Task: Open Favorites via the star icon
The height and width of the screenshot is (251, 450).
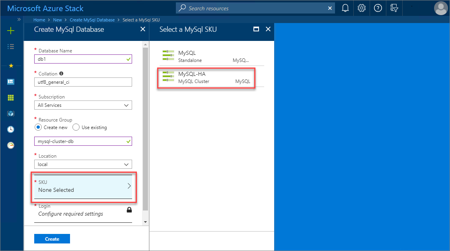Action: click(x=11, y=66)
